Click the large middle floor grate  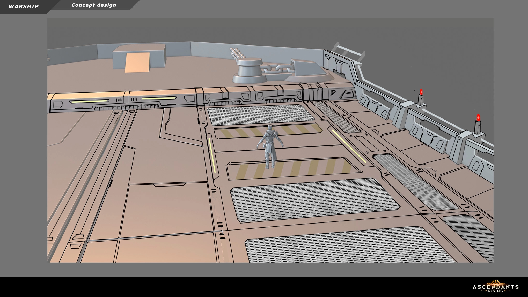coord(314,199)
